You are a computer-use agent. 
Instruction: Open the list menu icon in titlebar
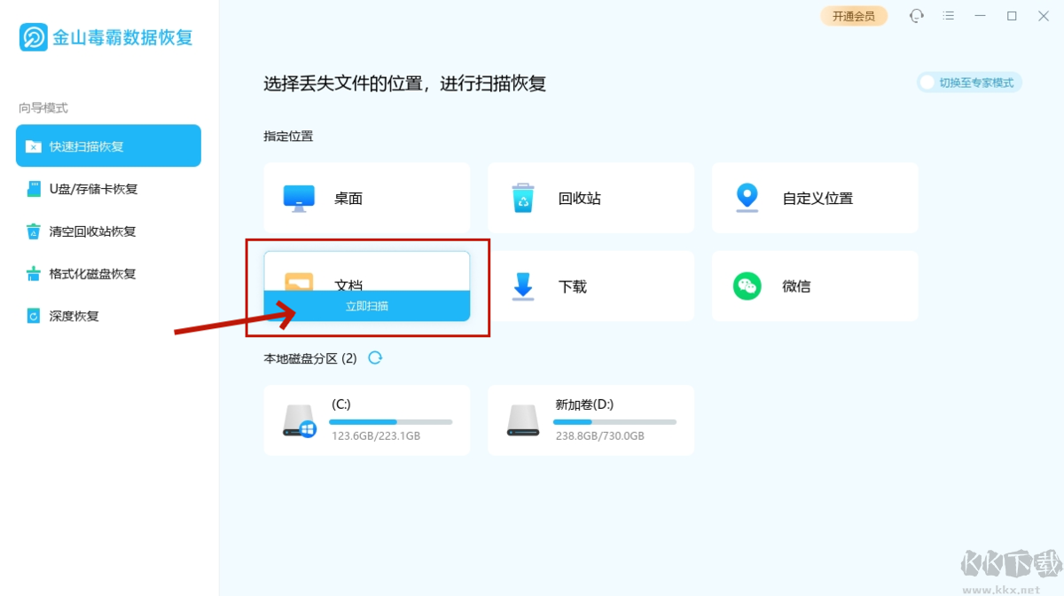[x=948, y=15]
